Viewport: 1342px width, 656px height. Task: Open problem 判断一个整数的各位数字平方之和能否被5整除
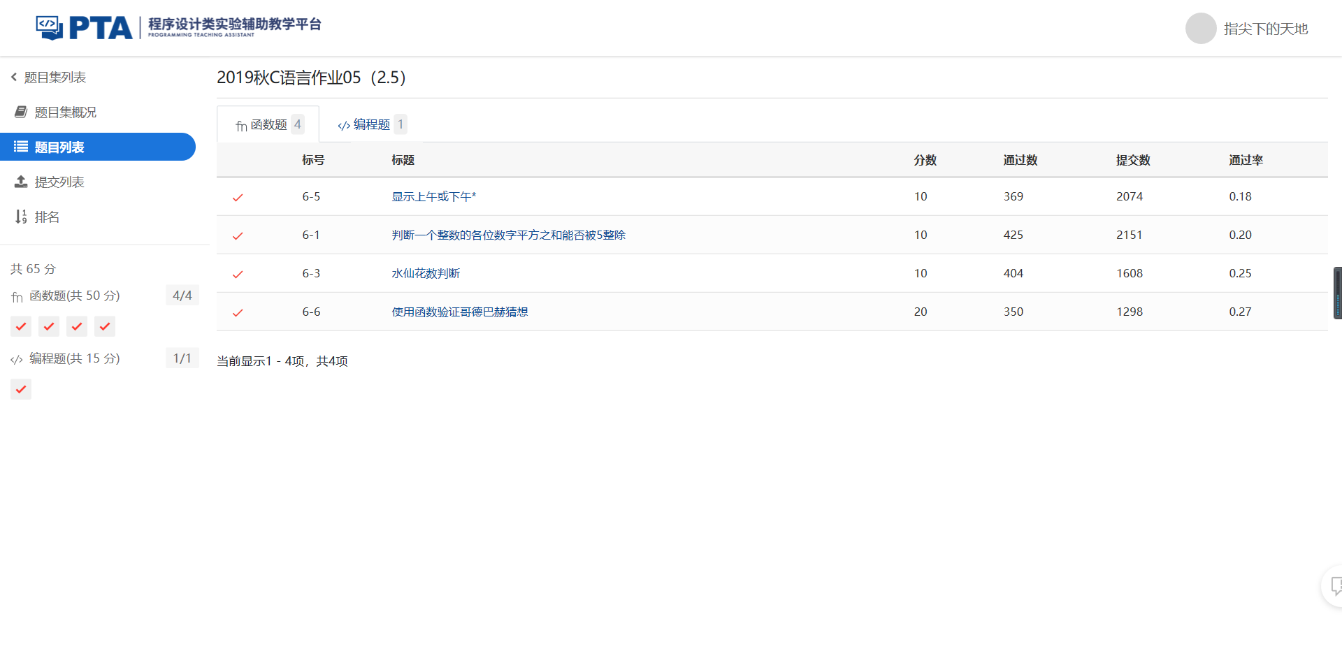click(509, 235)
